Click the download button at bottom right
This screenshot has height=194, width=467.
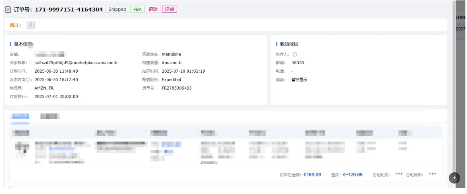(455, 178)
